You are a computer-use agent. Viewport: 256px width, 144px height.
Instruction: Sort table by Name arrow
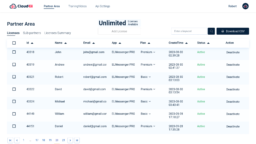[66, 43]
